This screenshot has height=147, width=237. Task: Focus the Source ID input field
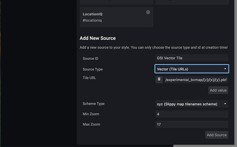coord(192,58)
